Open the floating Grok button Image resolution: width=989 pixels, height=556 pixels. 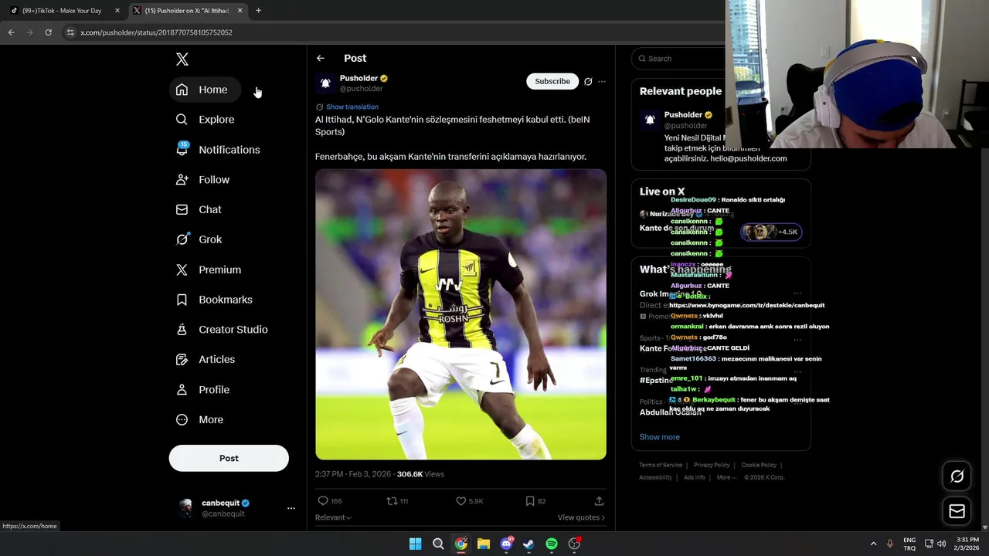(957, 476)
